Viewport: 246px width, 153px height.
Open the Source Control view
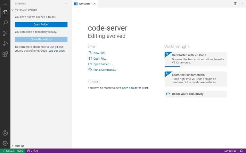[5, 33]
